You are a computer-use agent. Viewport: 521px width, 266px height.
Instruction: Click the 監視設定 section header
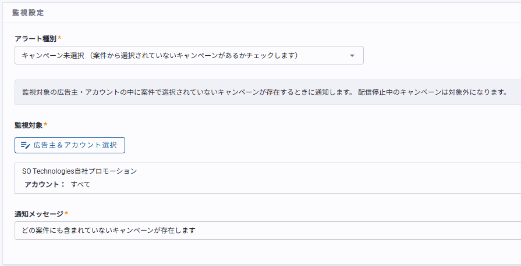coord(28,12)
